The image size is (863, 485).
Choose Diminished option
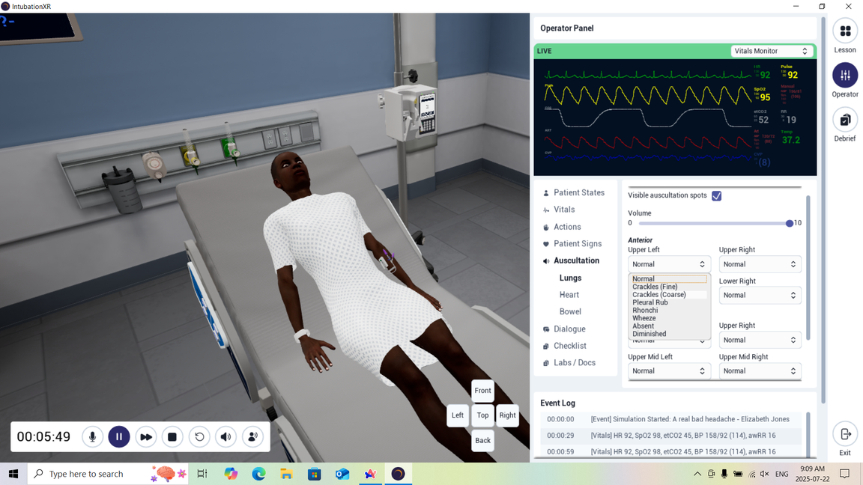point(669,334)
